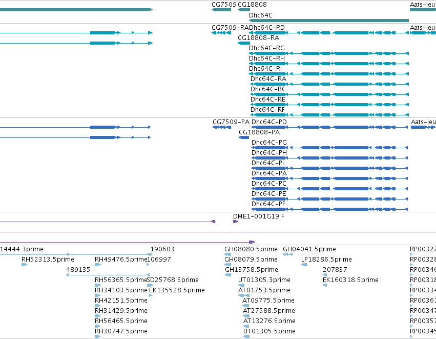Click the purple arrow glyph under DME1-001G19.F

click(x=236, y=222)
